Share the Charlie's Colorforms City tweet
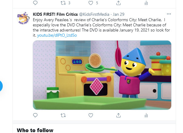Viewport: 183px width, 133px height. pos(118,115)
